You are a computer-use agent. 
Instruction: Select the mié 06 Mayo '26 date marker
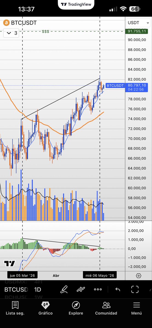(100, 275)
